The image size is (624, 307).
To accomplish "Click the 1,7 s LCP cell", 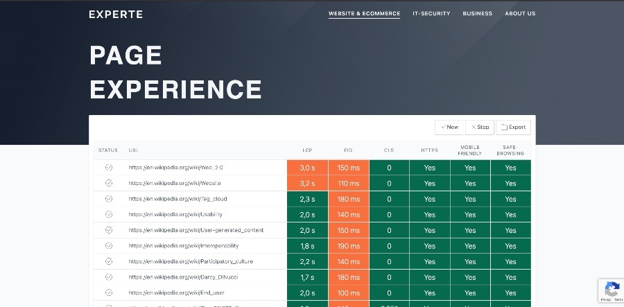I will [307, 277].
